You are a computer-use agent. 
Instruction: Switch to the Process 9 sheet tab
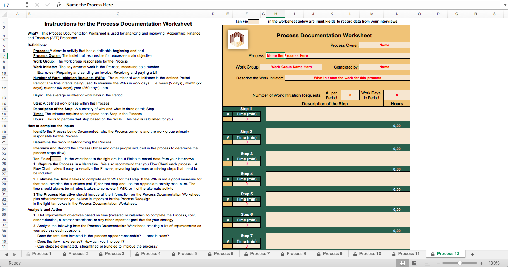[329, 254]
